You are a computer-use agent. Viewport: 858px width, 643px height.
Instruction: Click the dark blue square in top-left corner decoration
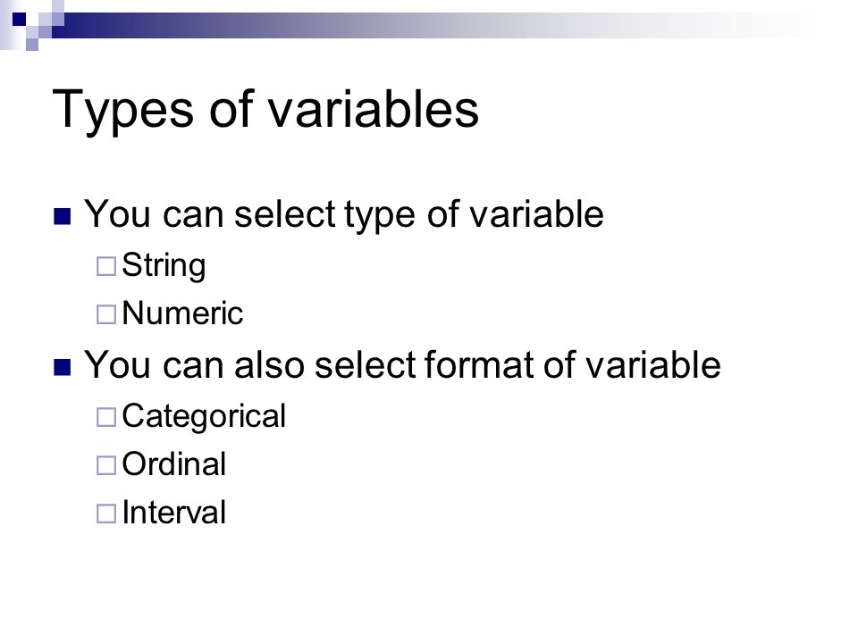[x=19, y=19]
